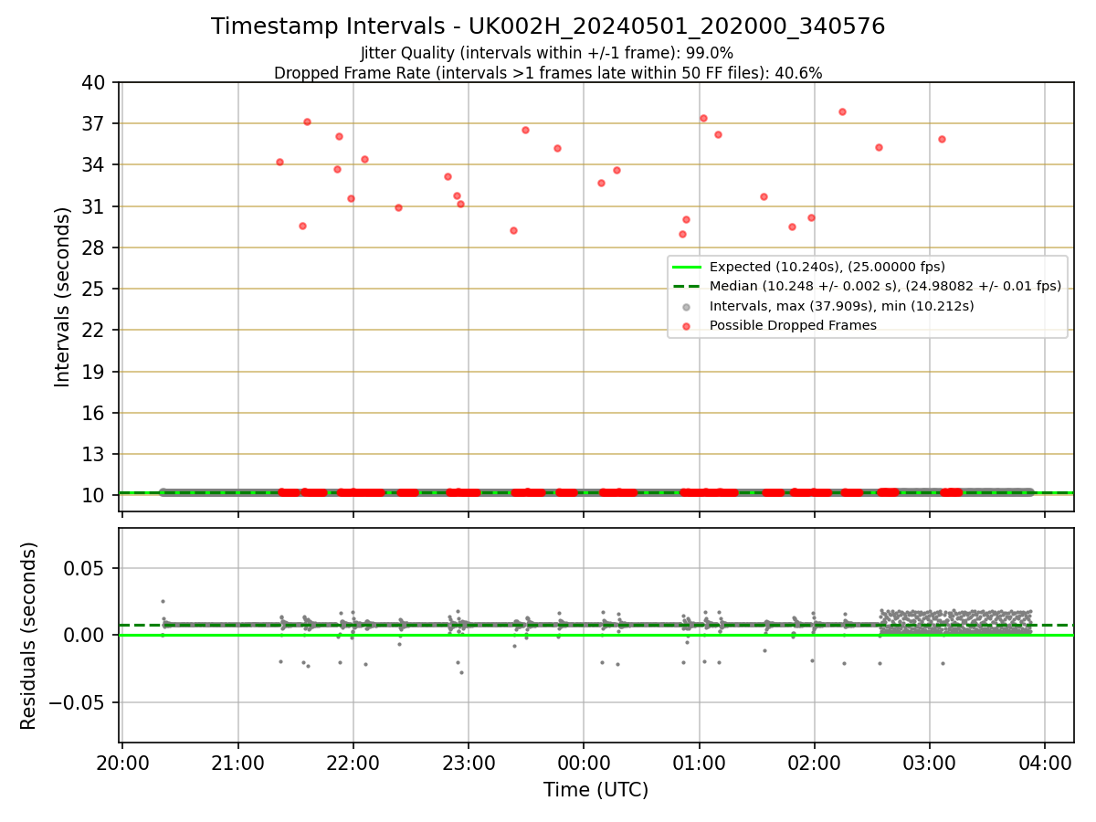Select the 'Jitter Quality' 99.0% subtitle line
Screen dimensions: 1096x822
click(x=547, y=53)
